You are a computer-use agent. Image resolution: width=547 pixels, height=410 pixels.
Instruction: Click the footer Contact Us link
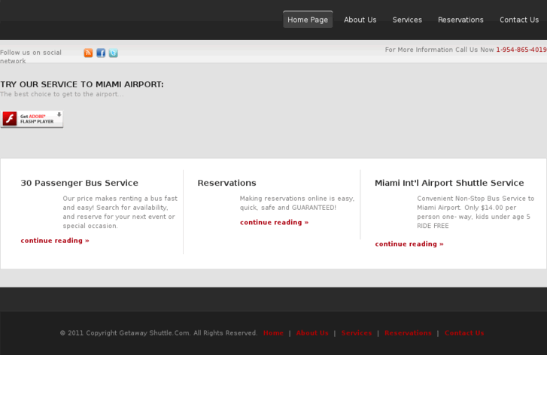464,333
